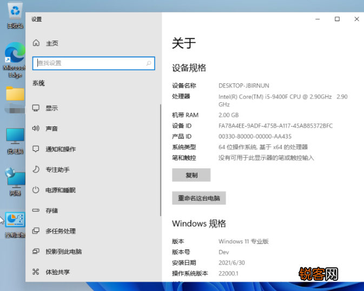This screenshot has width=364, height=291.
Task: Focus the 查找设置 search field
Action: pyautogui.click(x=94, y=63)
